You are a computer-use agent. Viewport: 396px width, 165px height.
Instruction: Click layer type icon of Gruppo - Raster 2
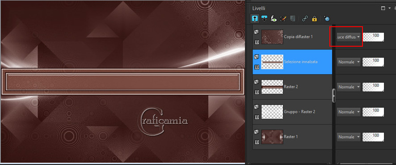257,106
